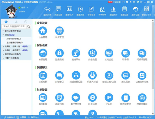Collapse 等待应答的访客(0) group
This screenshot has width=155, height=119.
point(3,31)
